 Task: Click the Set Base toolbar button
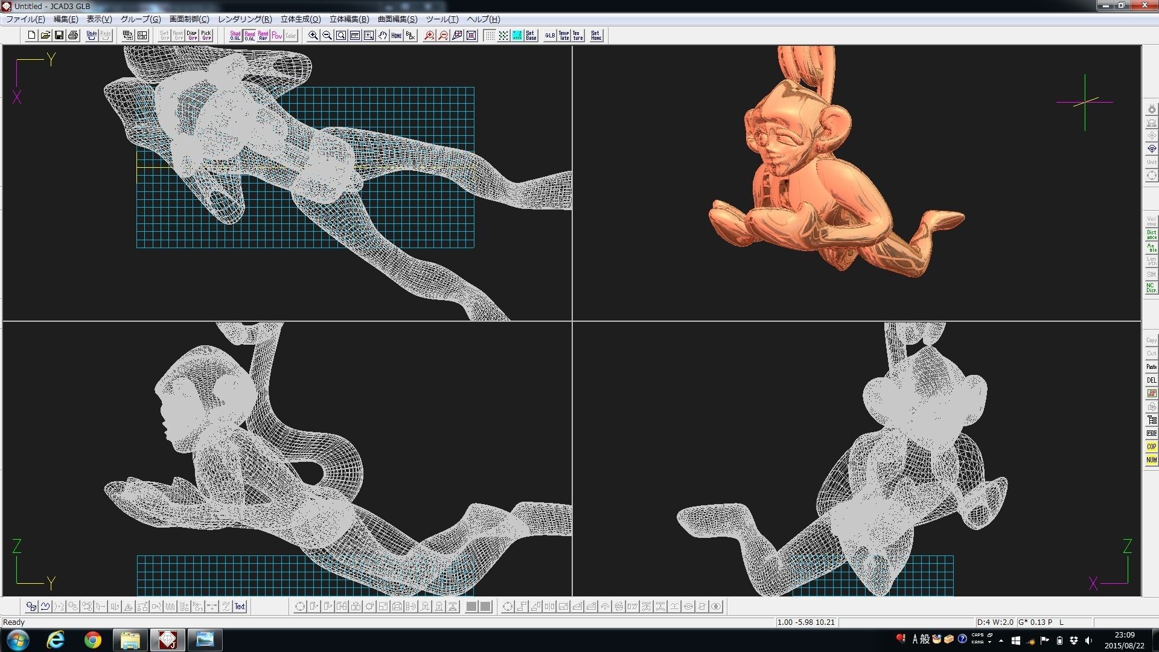[x=531, y=36]
